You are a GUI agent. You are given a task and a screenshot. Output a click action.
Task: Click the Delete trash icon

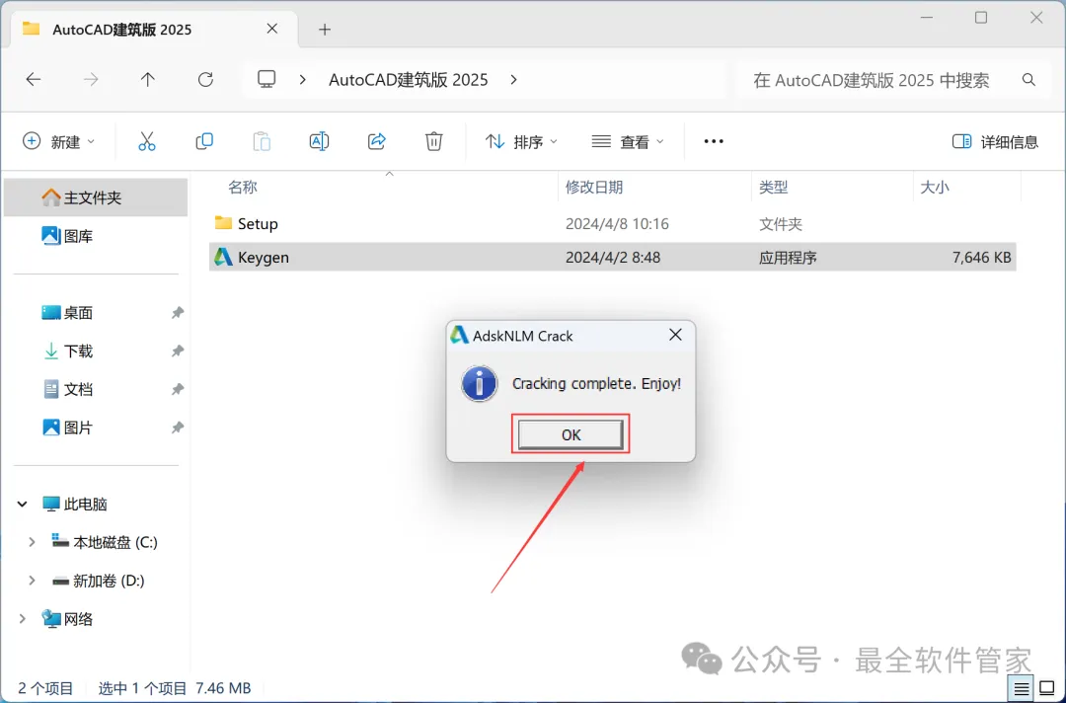pyautogui.click(x=433, y=141)
